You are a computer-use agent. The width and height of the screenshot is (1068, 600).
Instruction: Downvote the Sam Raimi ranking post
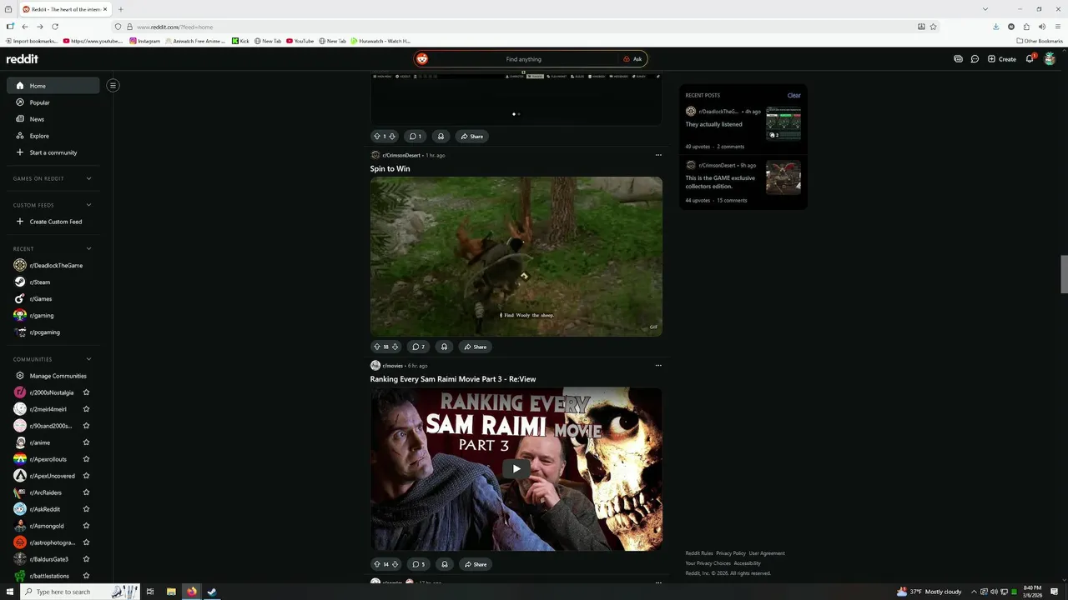point(395,564)
